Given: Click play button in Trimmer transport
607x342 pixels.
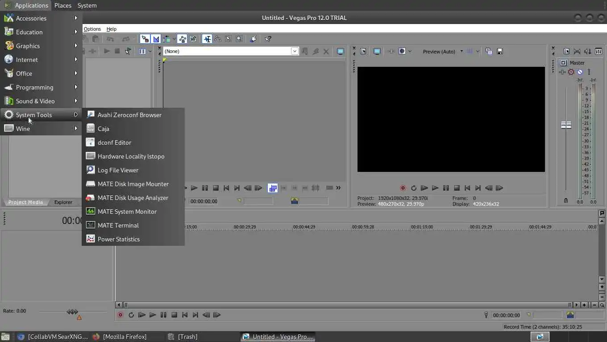Looking at the screenshot, I should coord(194,188).
